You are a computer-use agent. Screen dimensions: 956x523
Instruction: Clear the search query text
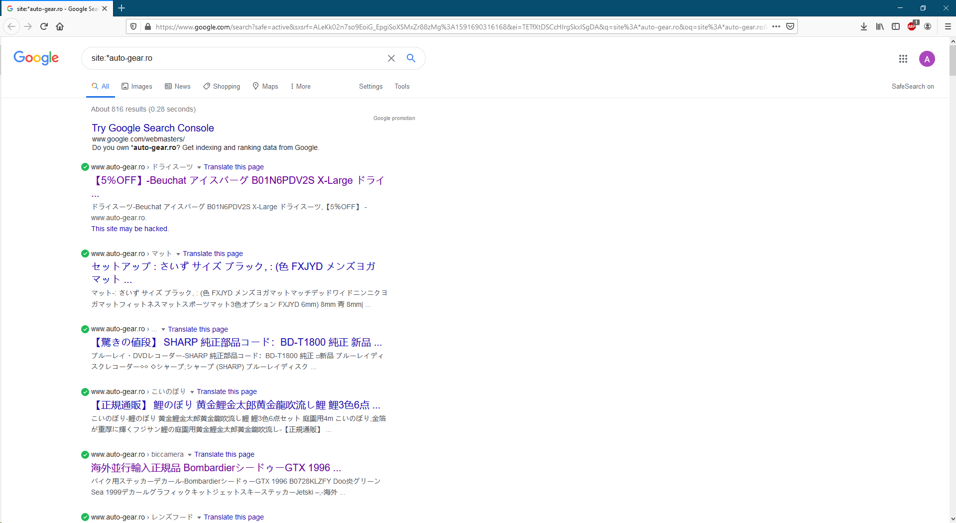click(x=391, y=58)
